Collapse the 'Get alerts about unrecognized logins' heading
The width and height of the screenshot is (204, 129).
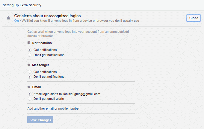tap(47, 16)
